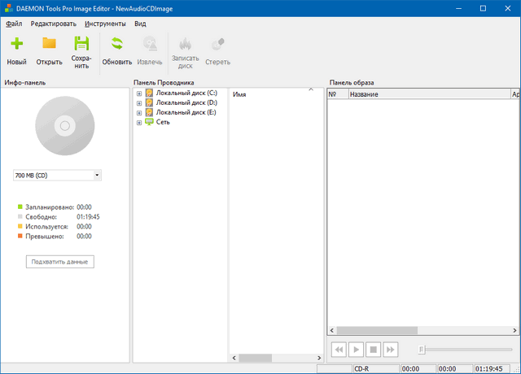Expand the Local Disk (C:) tree node

point(139,93)
